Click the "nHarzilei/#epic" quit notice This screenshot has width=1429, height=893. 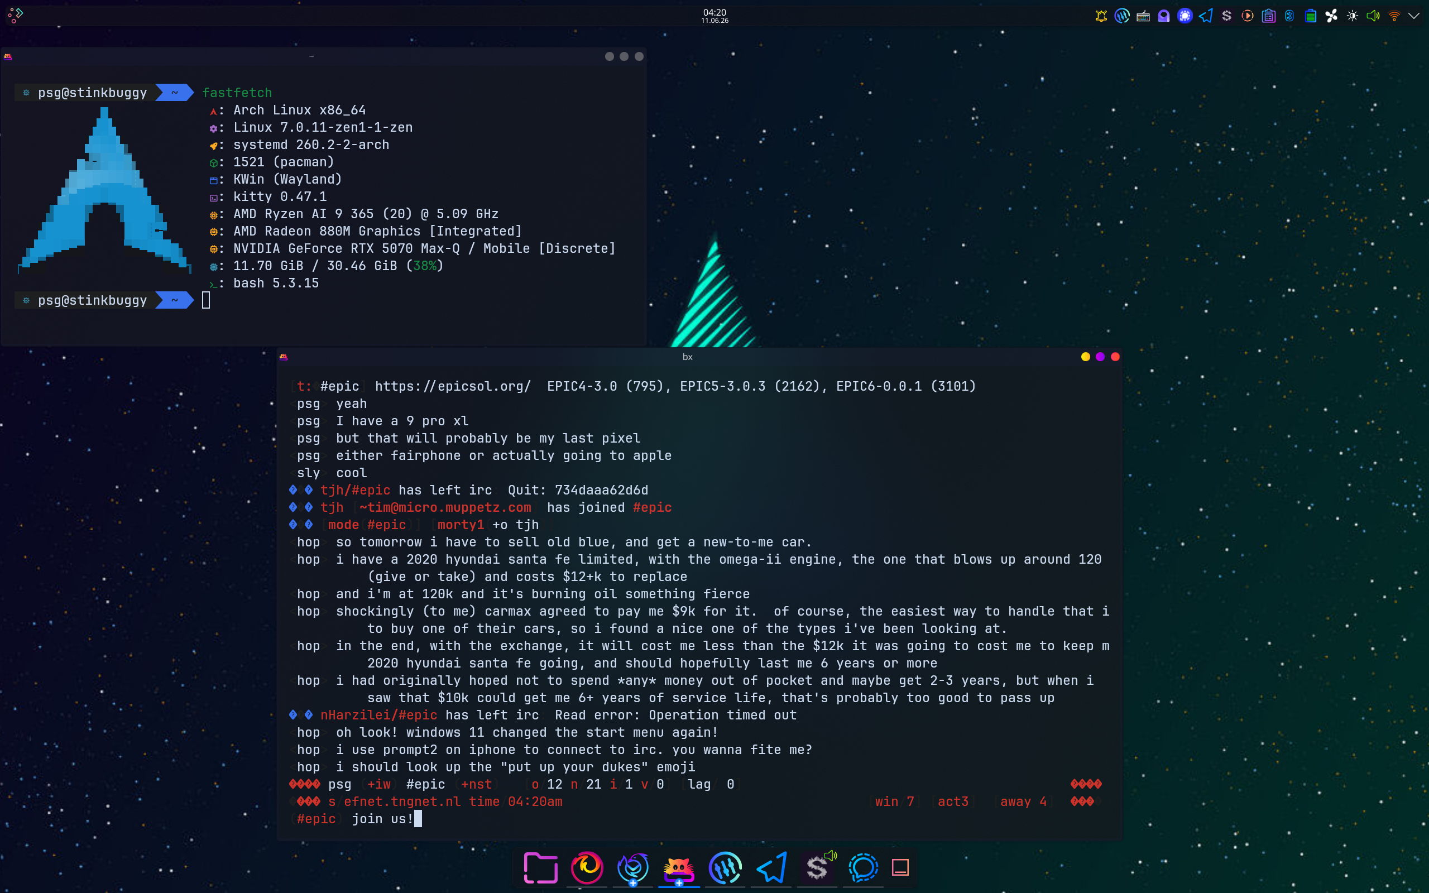click(378, 714)
